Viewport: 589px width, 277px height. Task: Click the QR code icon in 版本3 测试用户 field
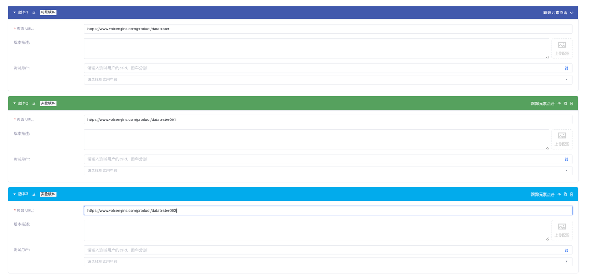coord(566,250)
